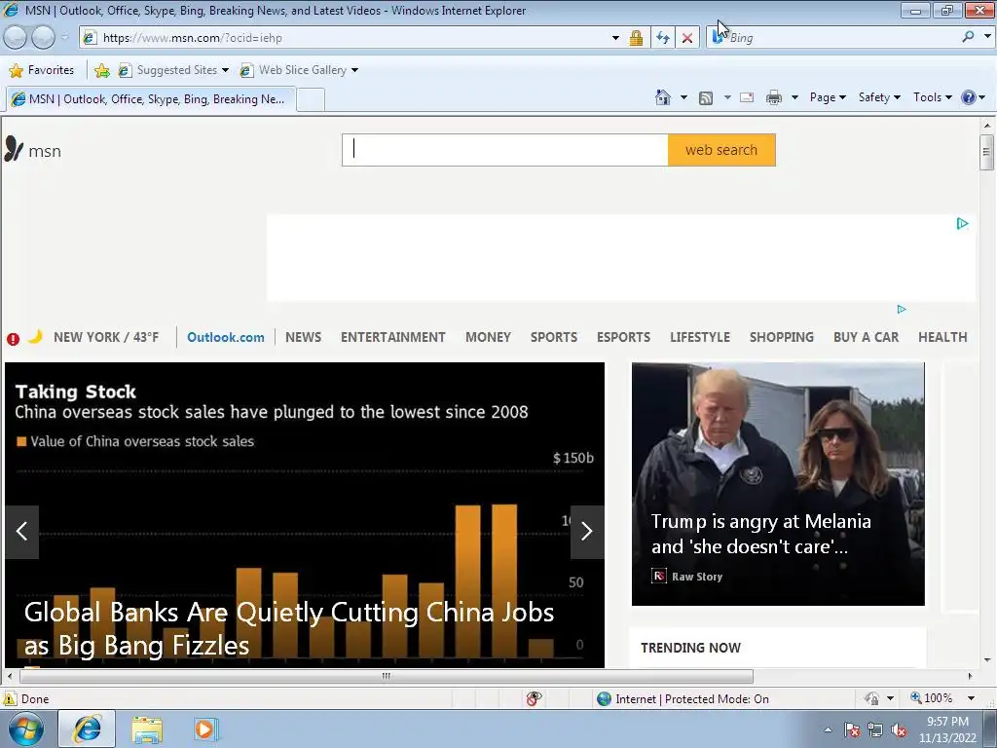Click the horizontal page scrollbar thumb
Viewport: 997px width, 748px height.
coord(386,676)
